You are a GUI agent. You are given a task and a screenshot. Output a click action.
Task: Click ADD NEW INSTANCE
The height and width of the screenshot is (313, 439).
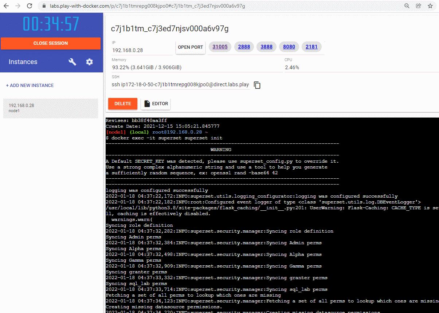click(x=30, y=85)
